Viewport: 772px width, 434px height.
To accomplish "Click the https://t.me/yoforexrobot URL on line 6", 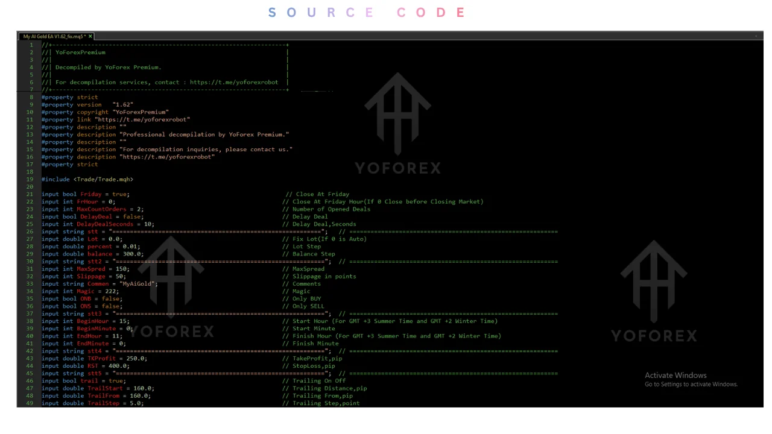I will 234,83.
